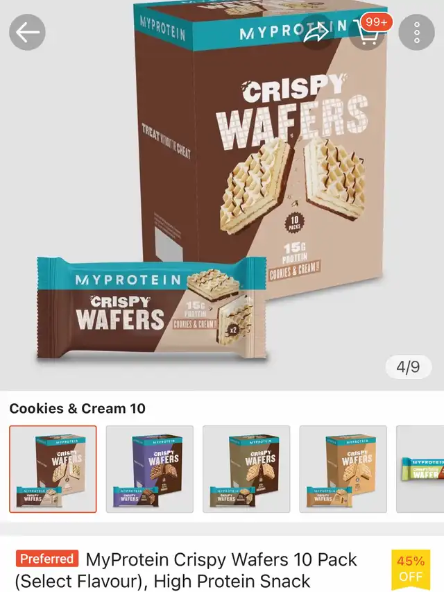
Task: Open the shopping cart icon
Action: tap(366, 33)
